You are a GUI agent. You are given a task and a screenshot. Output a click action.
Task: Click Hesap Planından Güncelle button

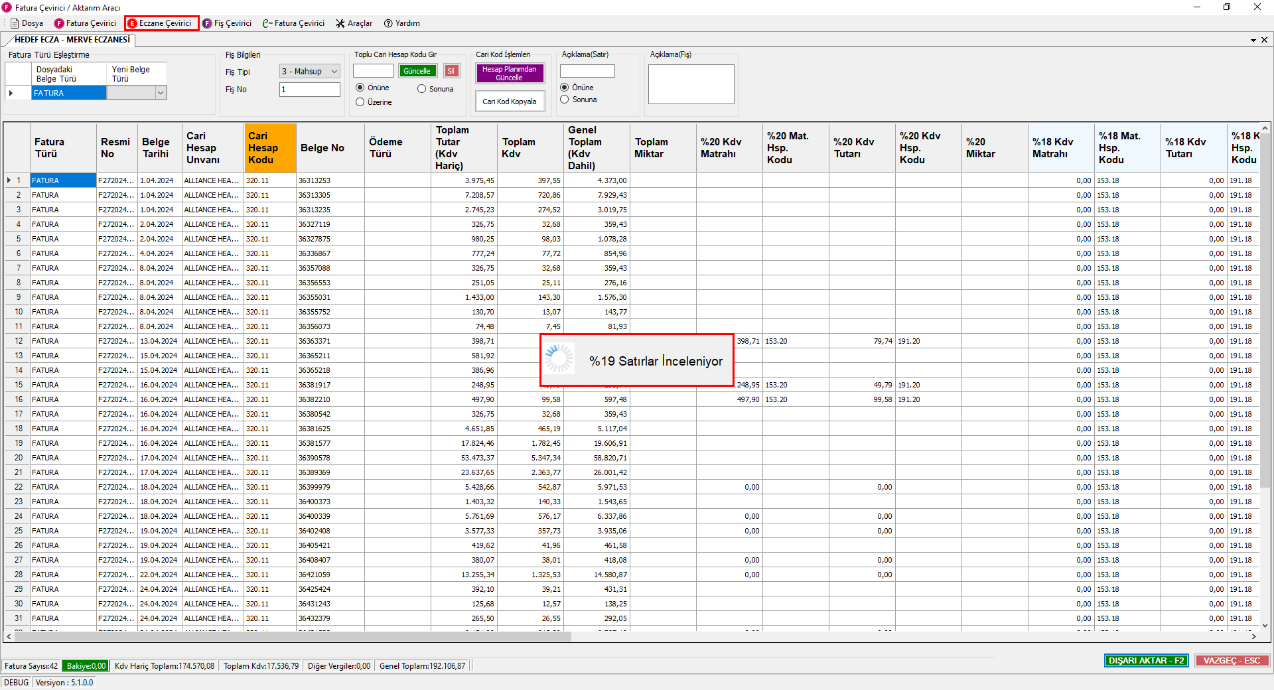tap(510, 73)
